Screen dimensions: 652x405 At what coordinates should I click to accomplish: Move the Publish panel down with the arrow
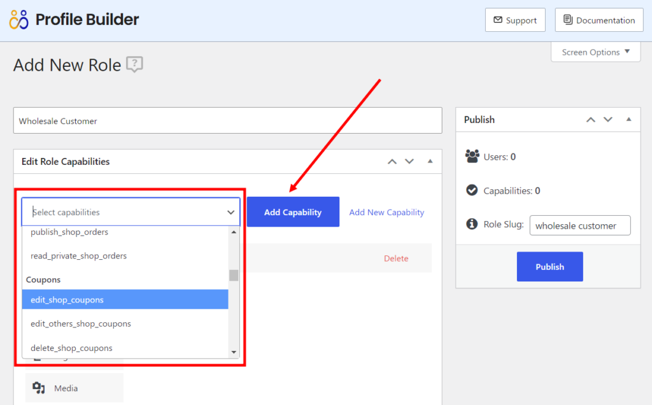click(608, 120)
